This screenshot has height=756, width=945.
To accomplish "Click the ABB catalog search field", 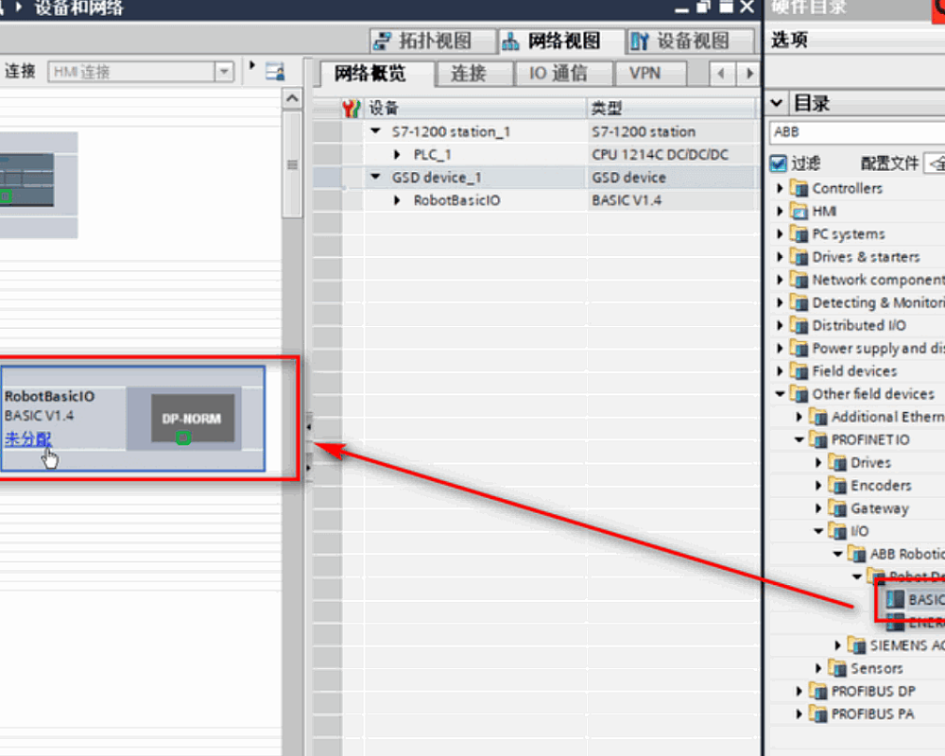I will click(855, 132).
